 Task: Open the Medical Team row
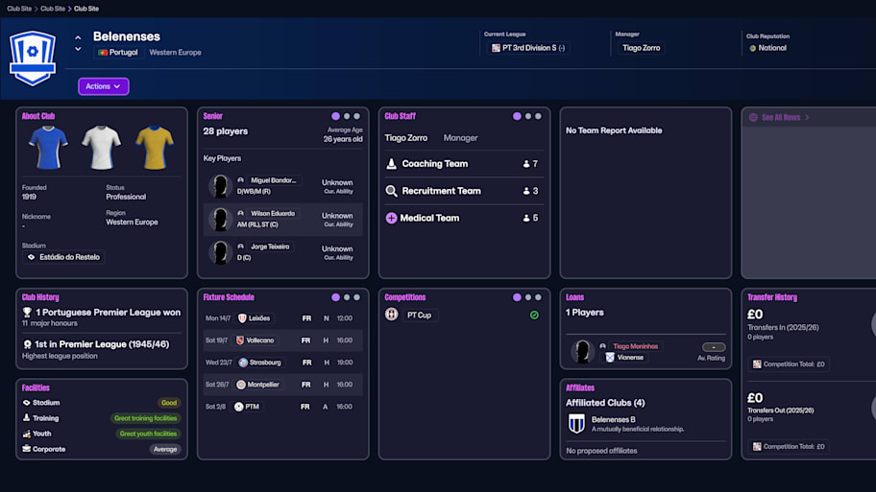[463, 218]
